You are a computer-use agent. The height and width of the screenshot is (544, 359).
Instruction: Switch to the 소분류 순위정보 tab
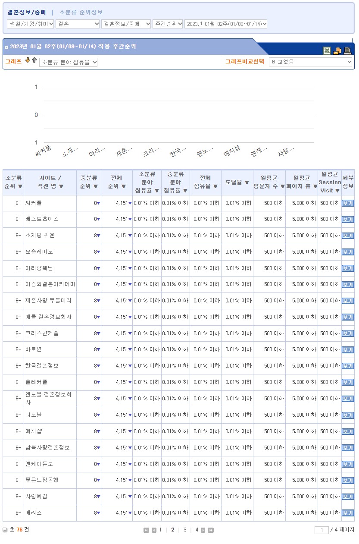(x=81, y=13)
